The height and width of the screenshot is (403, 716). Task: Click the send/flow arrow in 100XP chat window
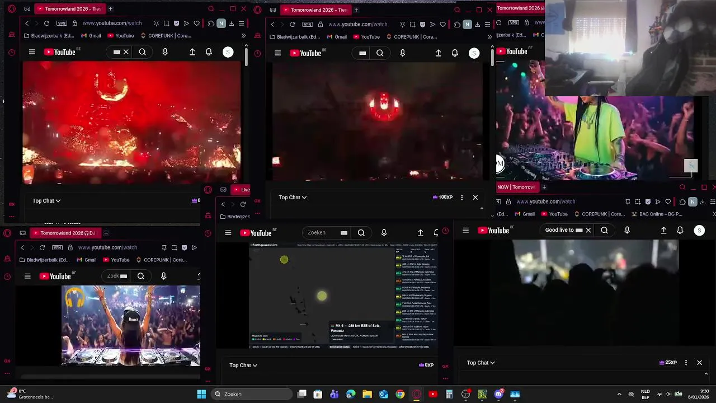click(x=432, y=25)
